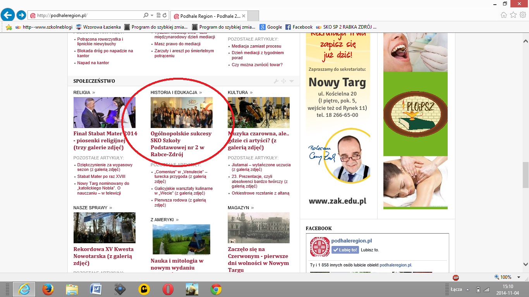Click Lubię to! Facebook like button
The image size is (529, 297).
pos(345,250)
